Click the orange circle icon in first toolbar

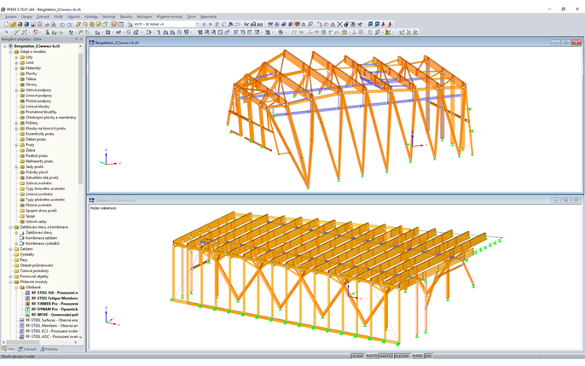[92, 24]
